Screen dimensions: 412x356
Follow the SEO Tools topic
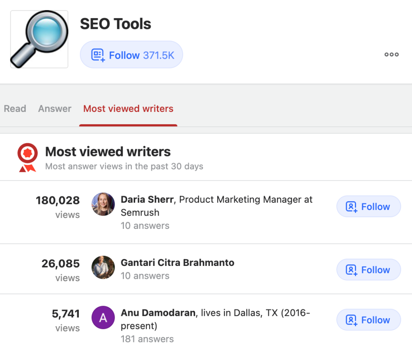pyautogui.click(x=132, y=55)
